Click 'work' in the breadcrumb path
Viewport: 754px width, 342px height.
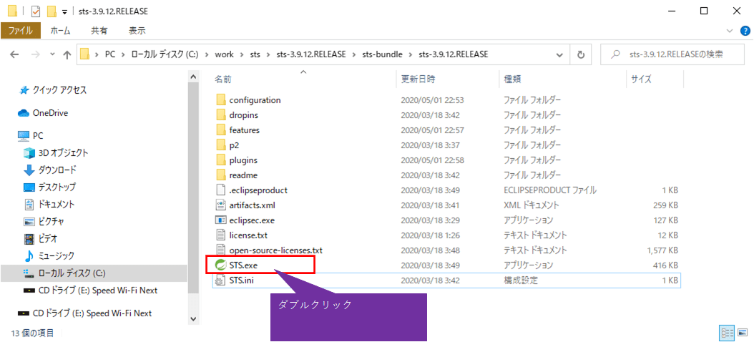tap(225, 54)
